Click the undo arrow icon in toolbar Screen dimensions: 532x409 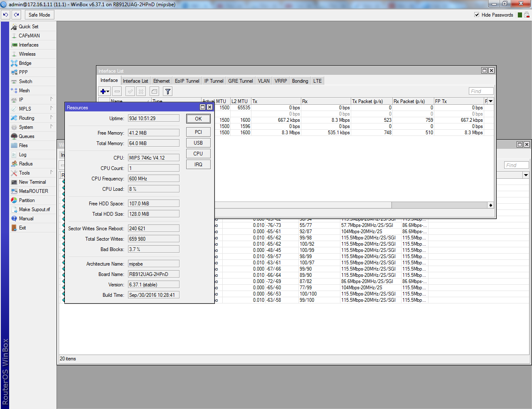(5, 15)
